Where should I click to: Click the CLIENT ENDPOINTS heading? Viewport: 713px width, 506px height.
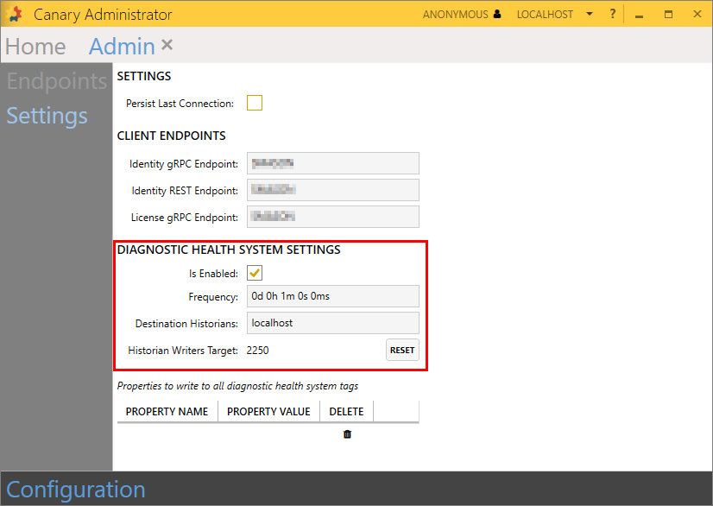click(x=172, y=136)
